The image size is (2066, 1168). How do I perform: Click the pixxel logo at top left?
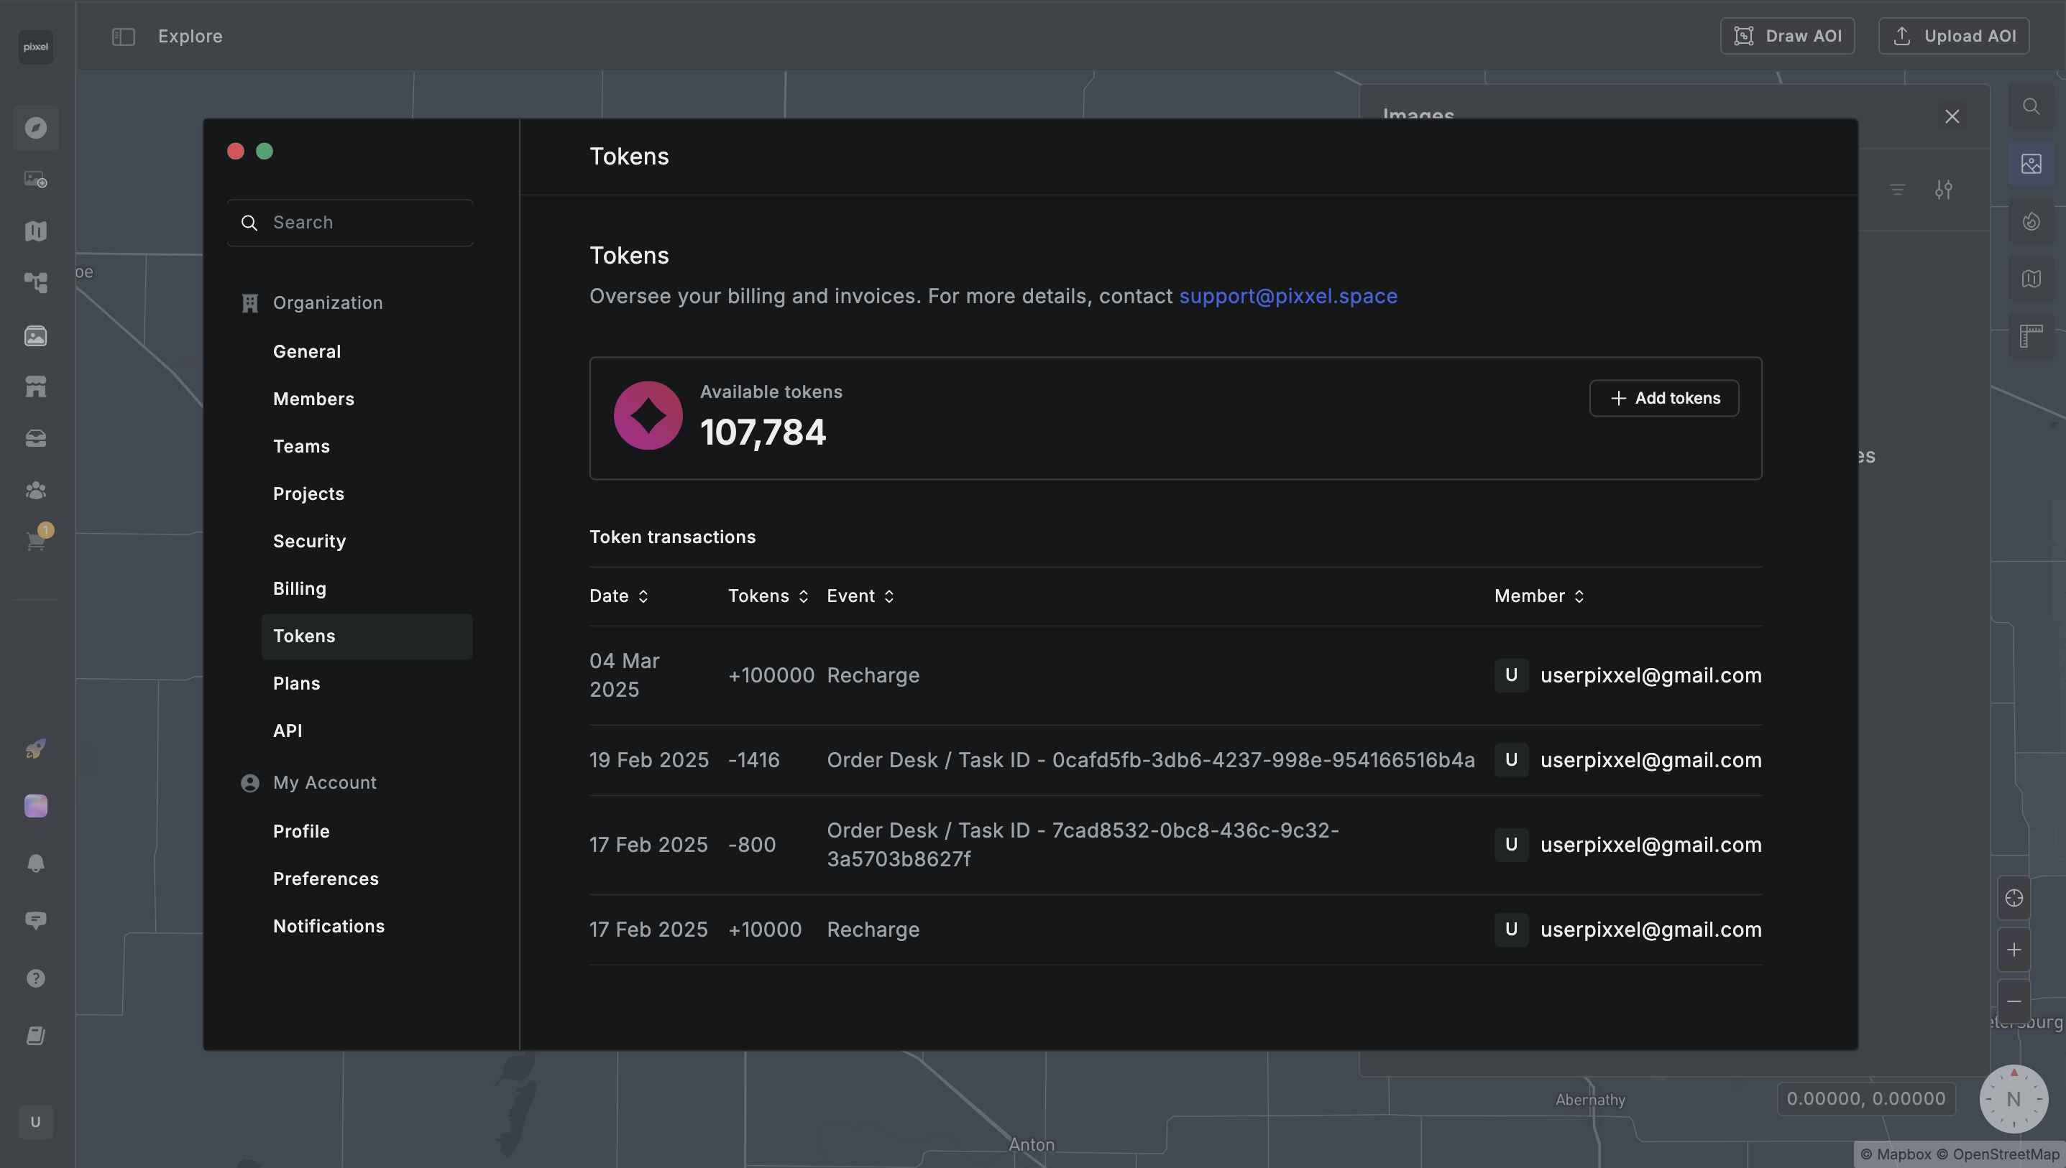(35, 47)
